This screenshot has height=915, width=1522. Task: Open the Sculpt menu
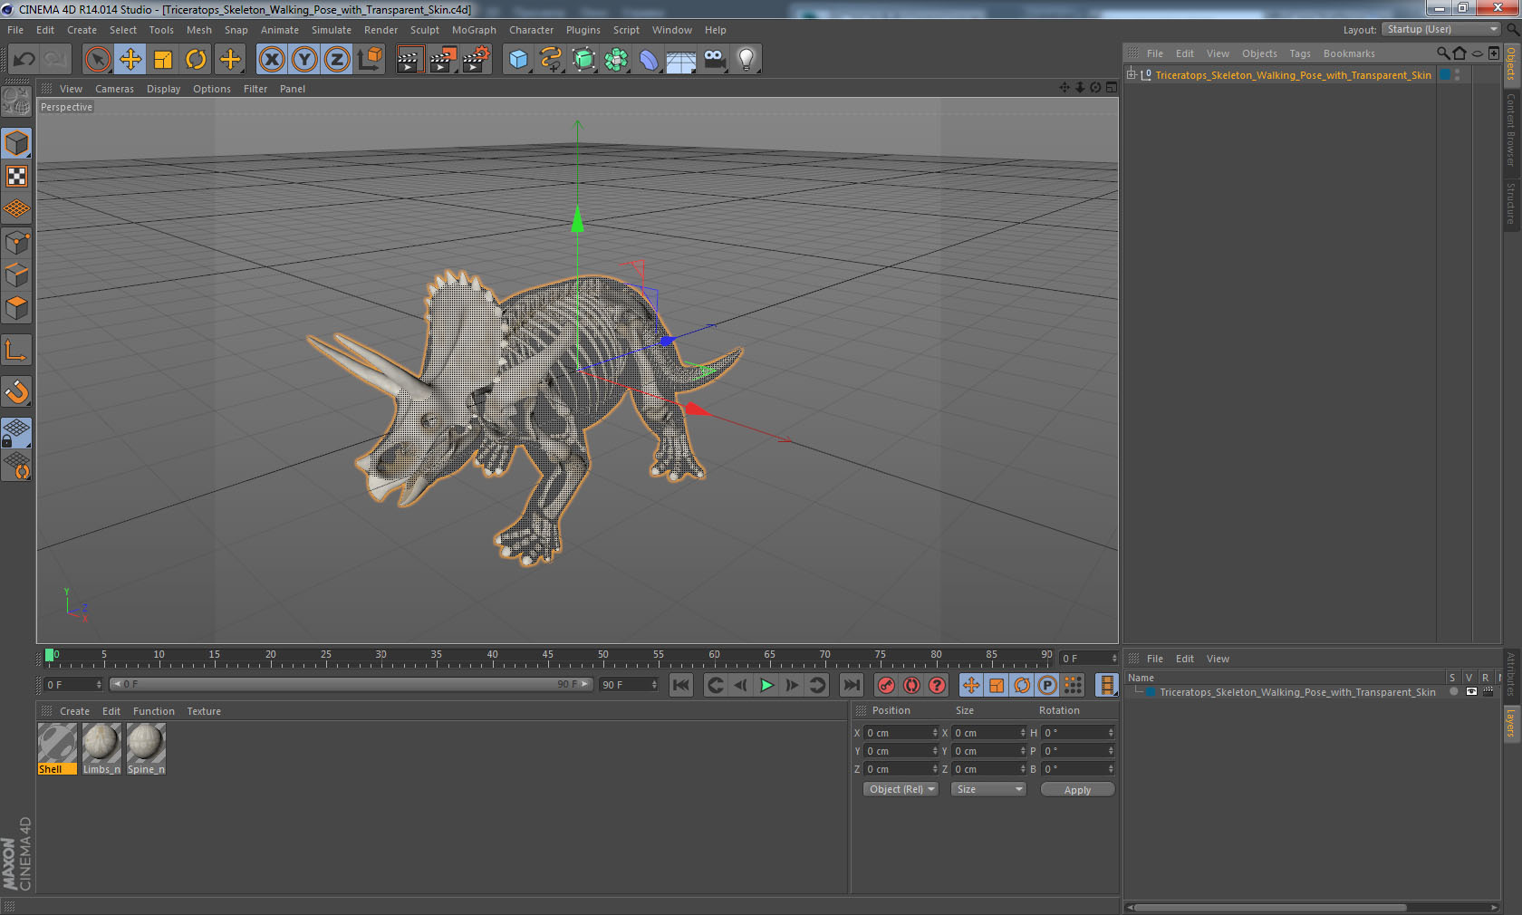[424, 30]
